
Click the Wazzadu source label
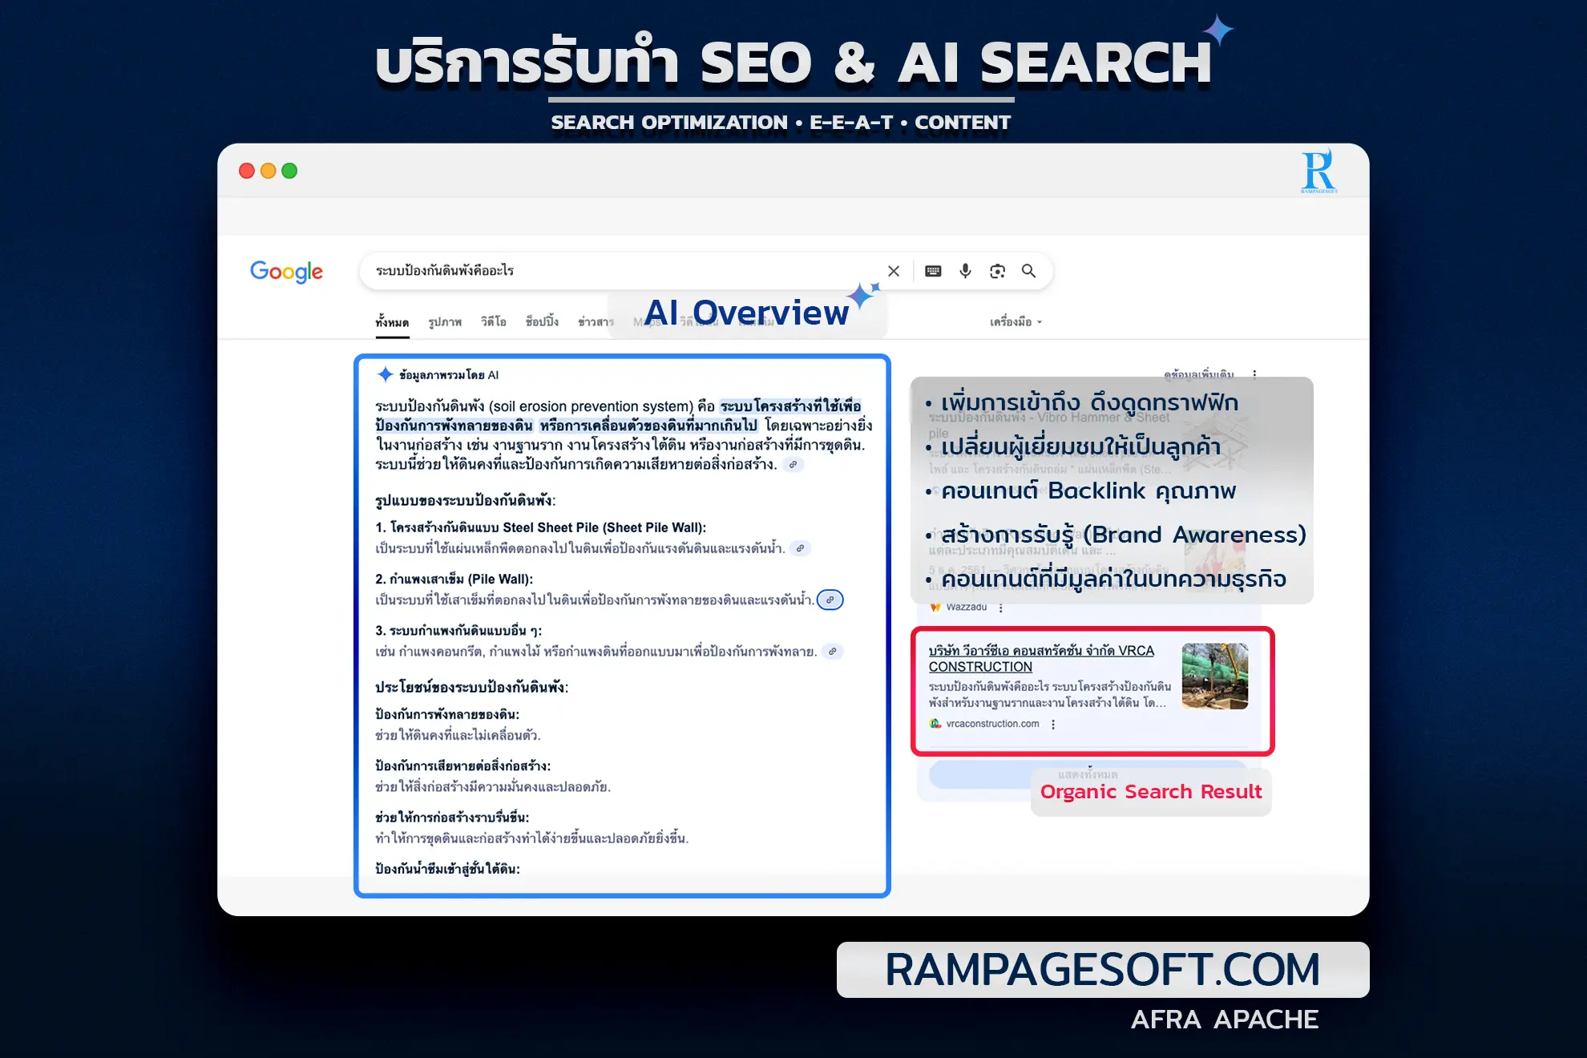click(966, 608)
